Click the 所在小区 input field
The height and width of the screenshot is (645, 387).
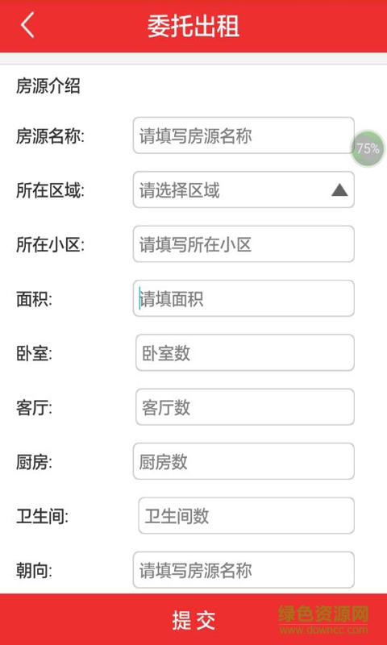tap(243, 244)
